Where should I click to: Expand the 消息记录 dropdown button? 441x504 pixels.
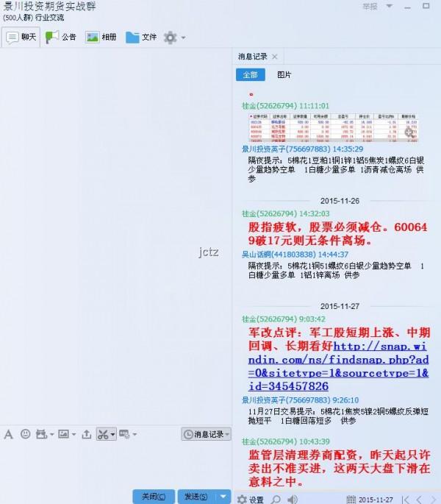point(206,435)
